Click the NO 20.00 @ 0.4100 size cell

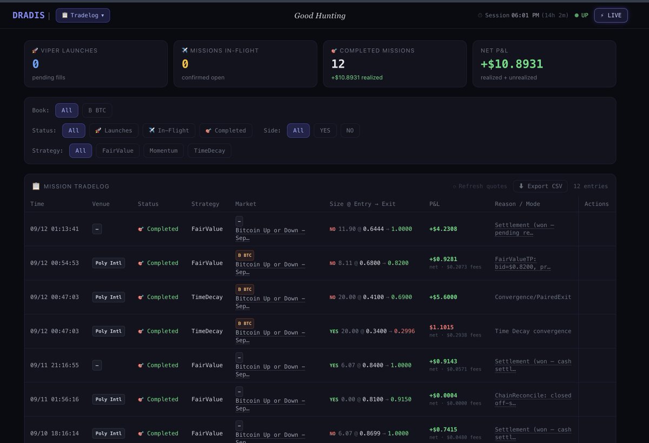click(370, 297)
